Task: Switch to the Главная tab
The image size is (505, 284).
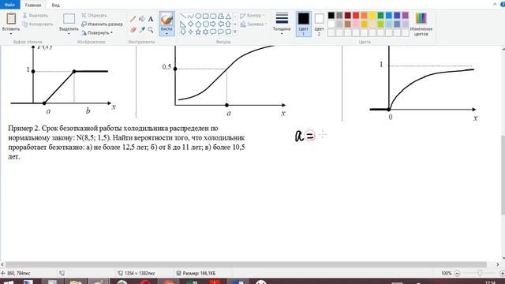Action: click(x=33, y=6)
